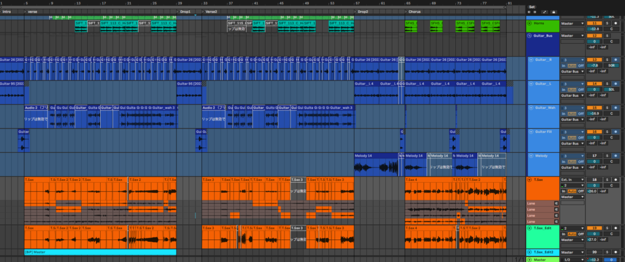Solo the T.Sax_Edit track
The width and height of the screenshot is (625, 262).
pos(607,228)
